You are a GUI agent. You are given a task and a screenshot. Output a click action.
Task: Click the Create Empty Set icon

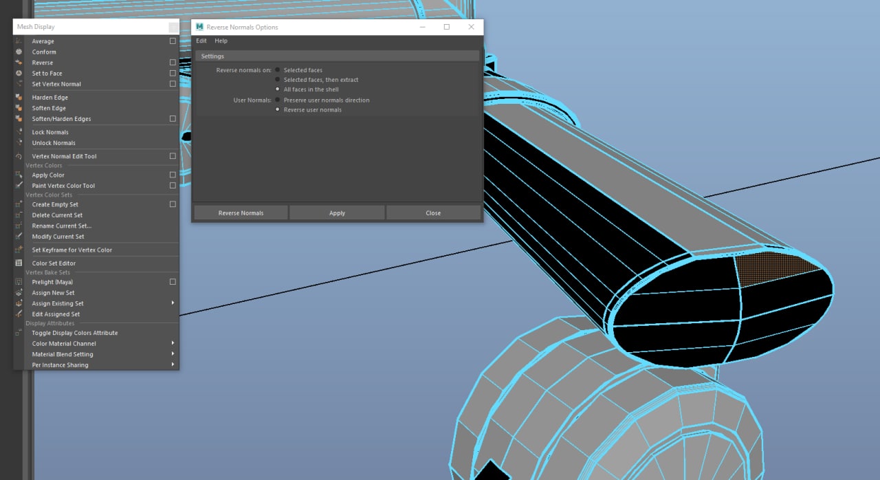point(19,204)
